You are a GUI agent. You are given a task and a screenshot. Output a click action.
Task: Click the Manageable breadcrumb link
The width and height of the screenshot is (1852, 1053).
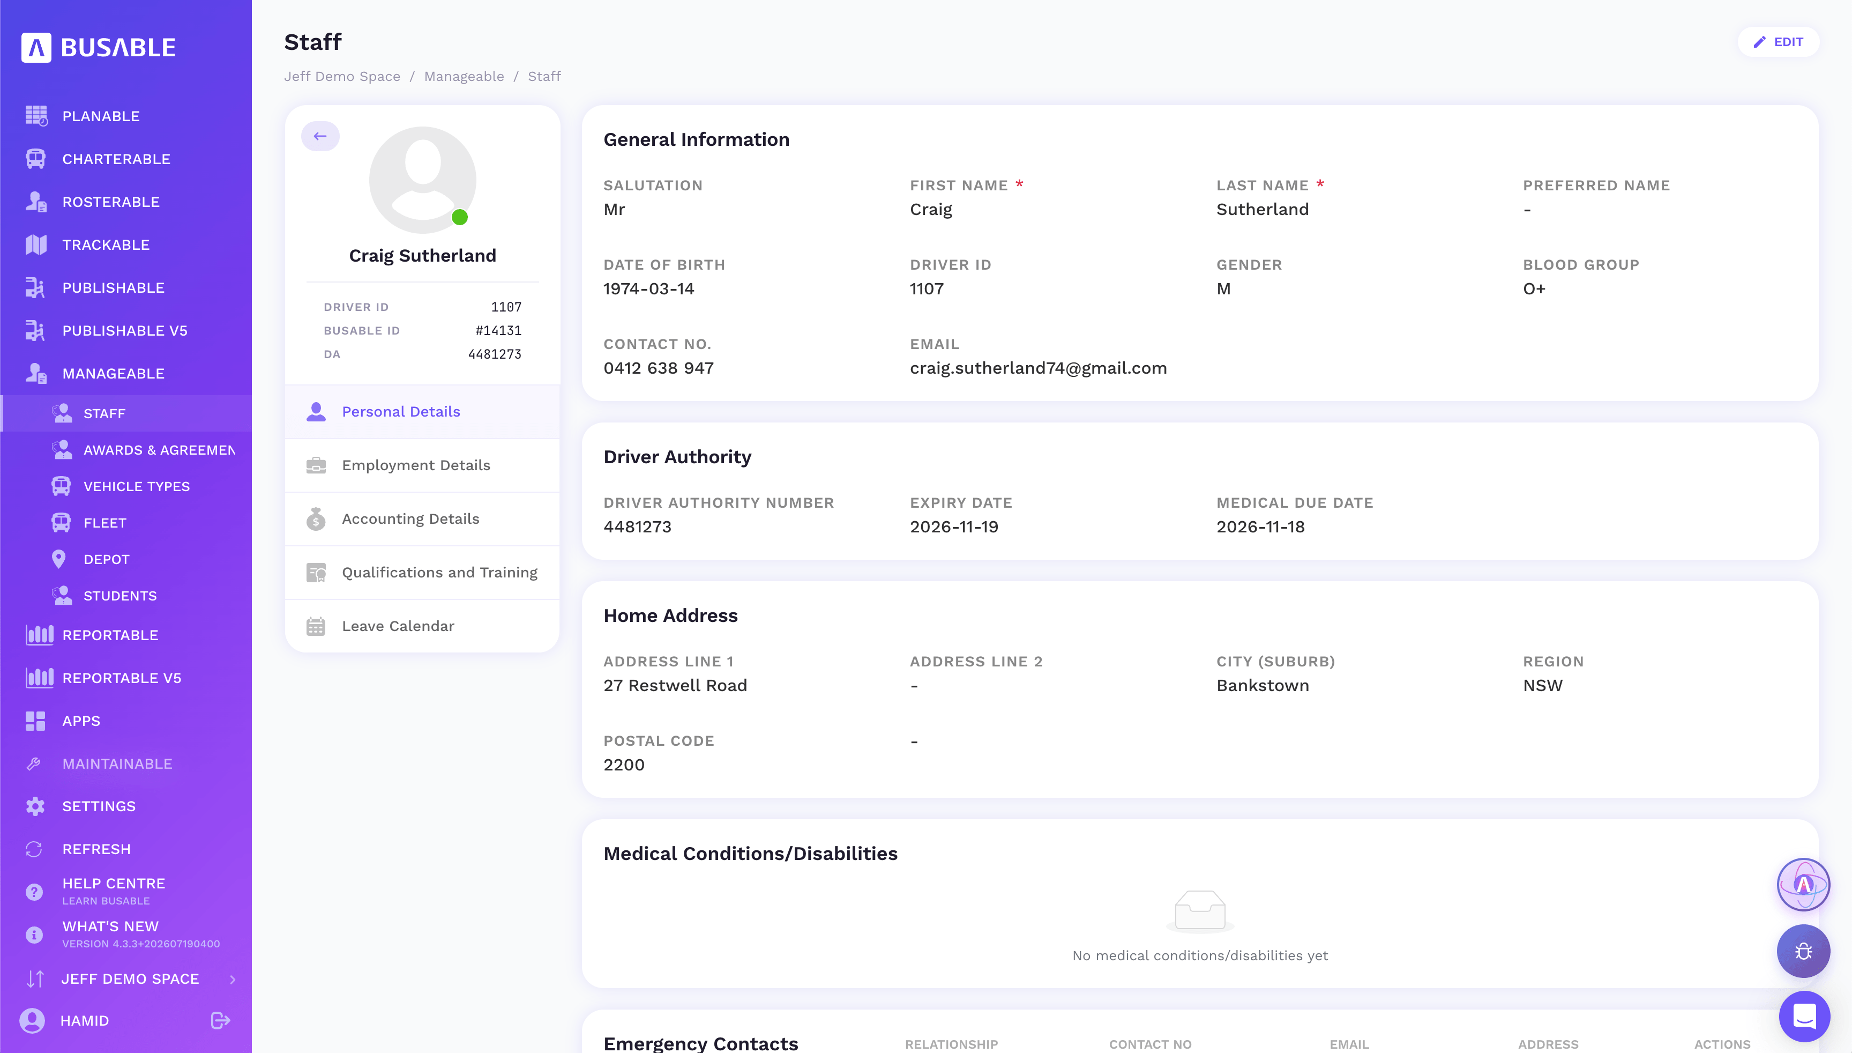(x=464, y=77)
